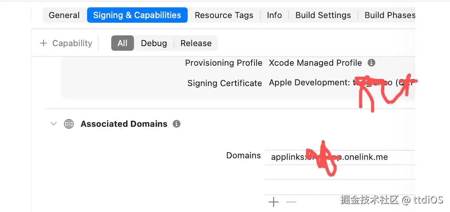Click the empty row below the applinks entry
Image resolution: width=450 pixels, height=212 pixels.
click(338, 172)
